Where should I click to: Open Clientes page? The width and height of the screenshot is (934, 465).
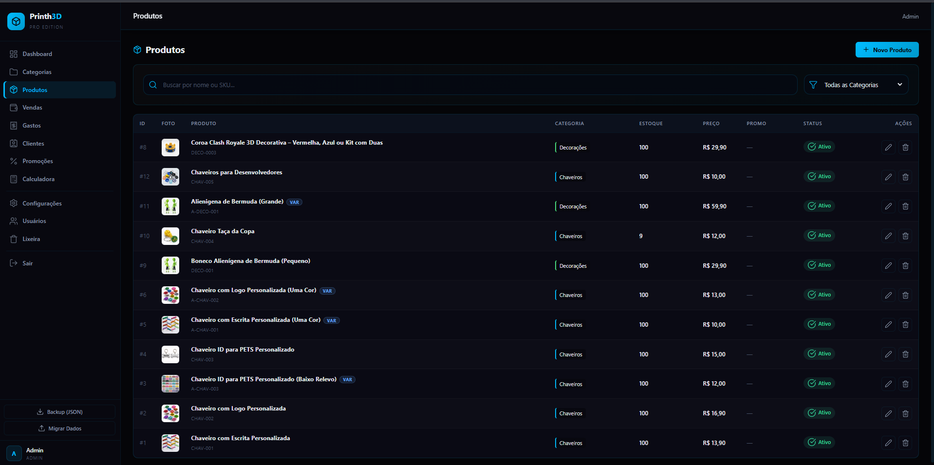tap(60, 144)
